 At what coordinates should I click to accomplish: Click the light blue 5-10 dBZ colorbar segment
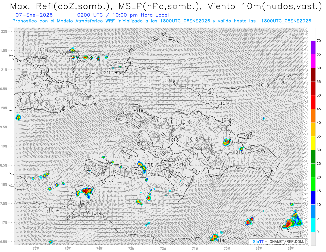pos(313,211)
